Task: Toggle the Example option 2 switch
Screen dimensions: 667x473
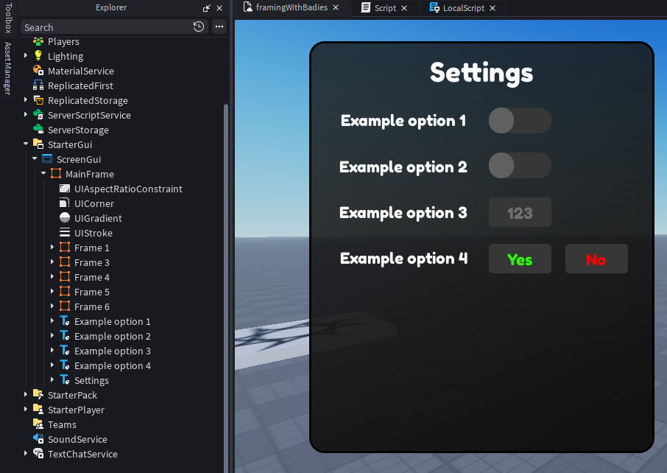Action: (x=520, y=166)
